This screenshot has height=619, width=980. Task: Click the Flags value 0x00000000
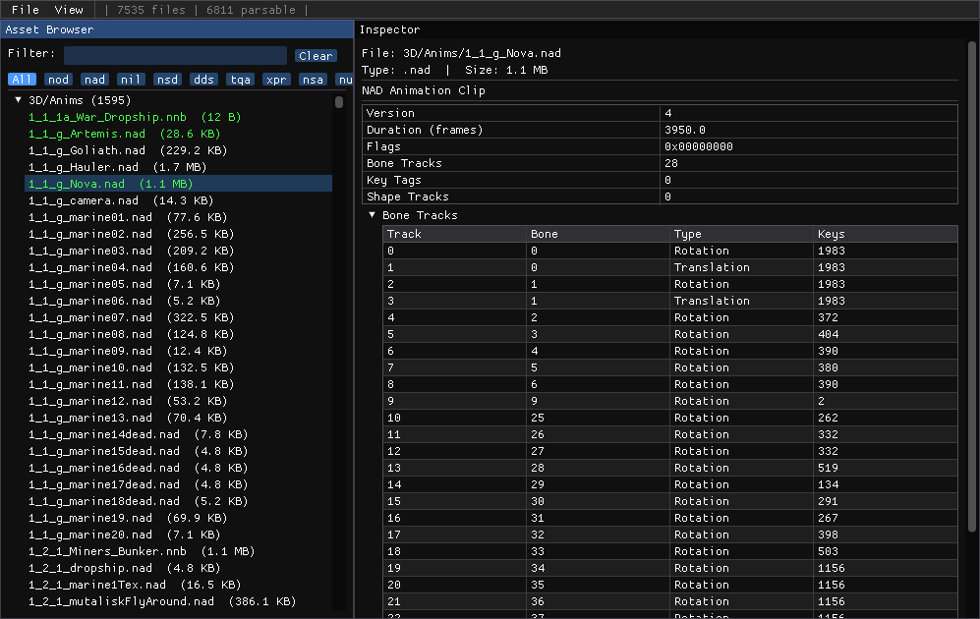click(698, 146)
